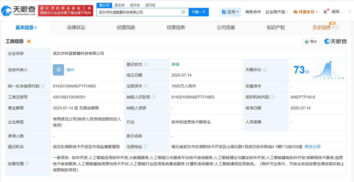Click the 天眼查 watermark logo beside export
The height and width of the screenshot is (182, 354).
[335, 41]
